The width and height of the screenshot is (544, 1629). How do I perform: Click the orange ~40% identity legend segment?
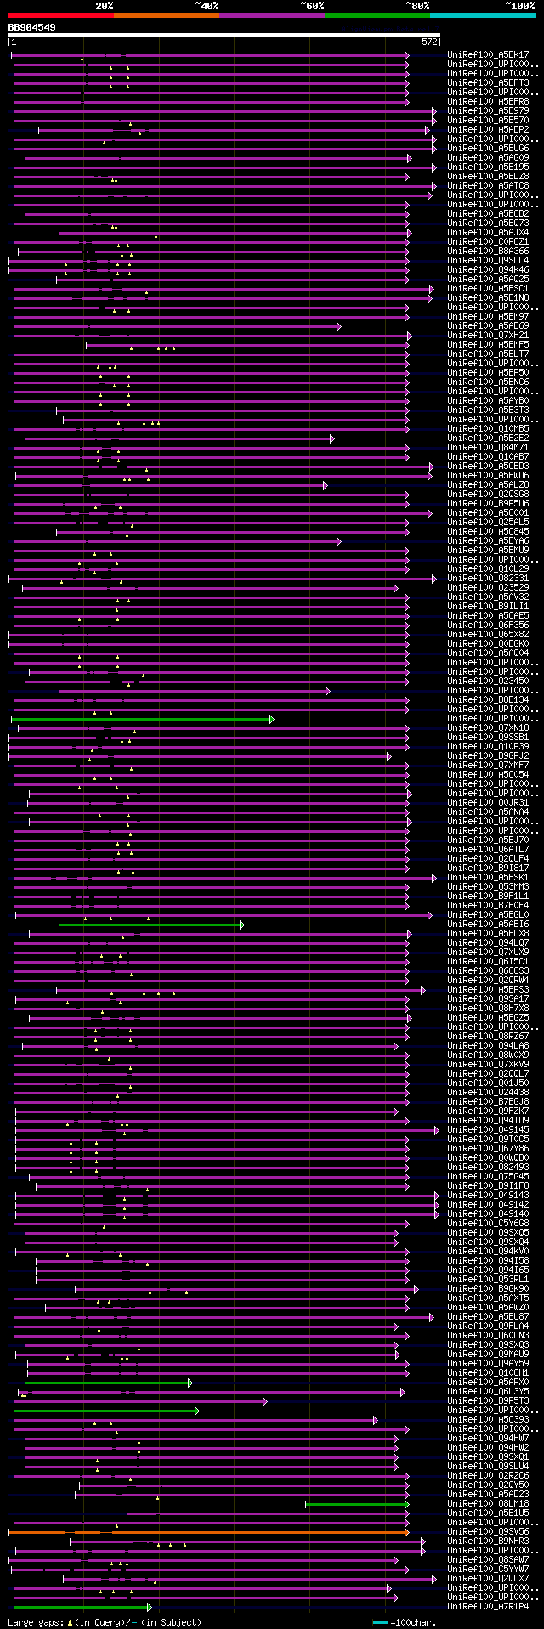166,15
